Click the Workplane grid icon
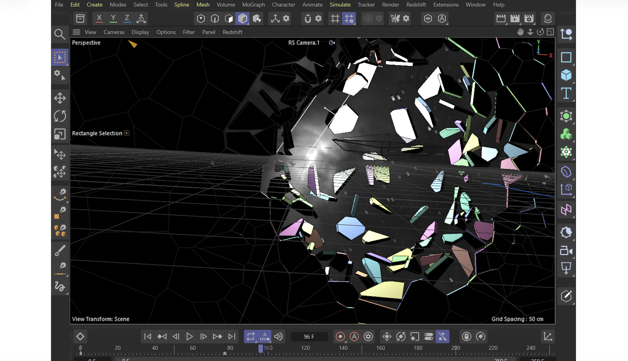 (335, 18)
